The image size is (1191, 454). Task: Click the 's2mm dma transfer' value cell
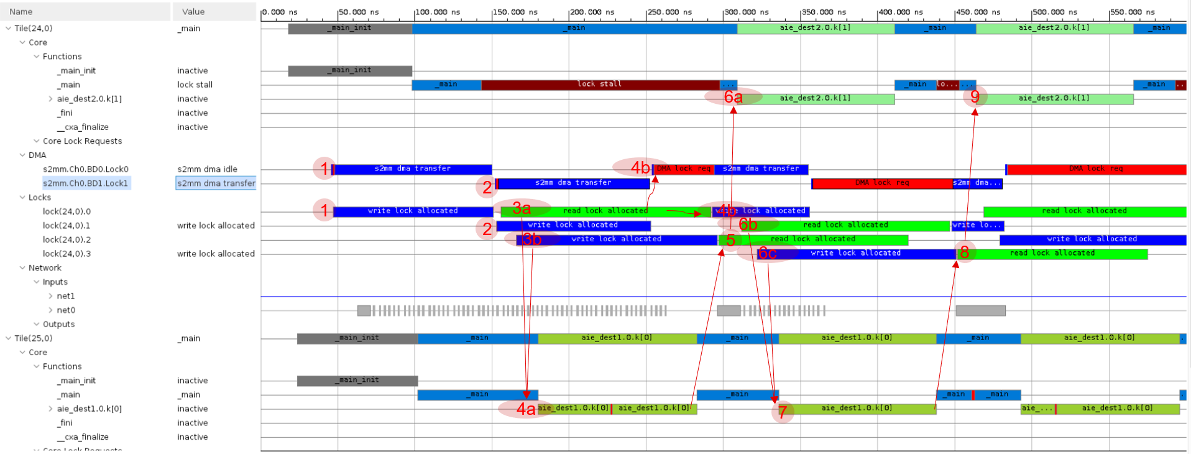click(x=216, y=183)
